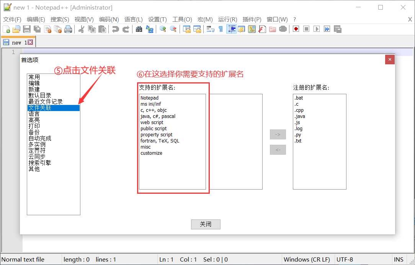Viewport: 415px width, 265px height.
Task: Select 常用 in preferences list
Action: [54, 77]
